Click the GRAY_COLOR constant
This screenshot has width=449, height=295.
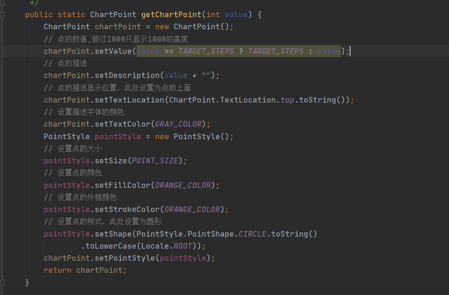pyautogui.click(x=178, y=124)
